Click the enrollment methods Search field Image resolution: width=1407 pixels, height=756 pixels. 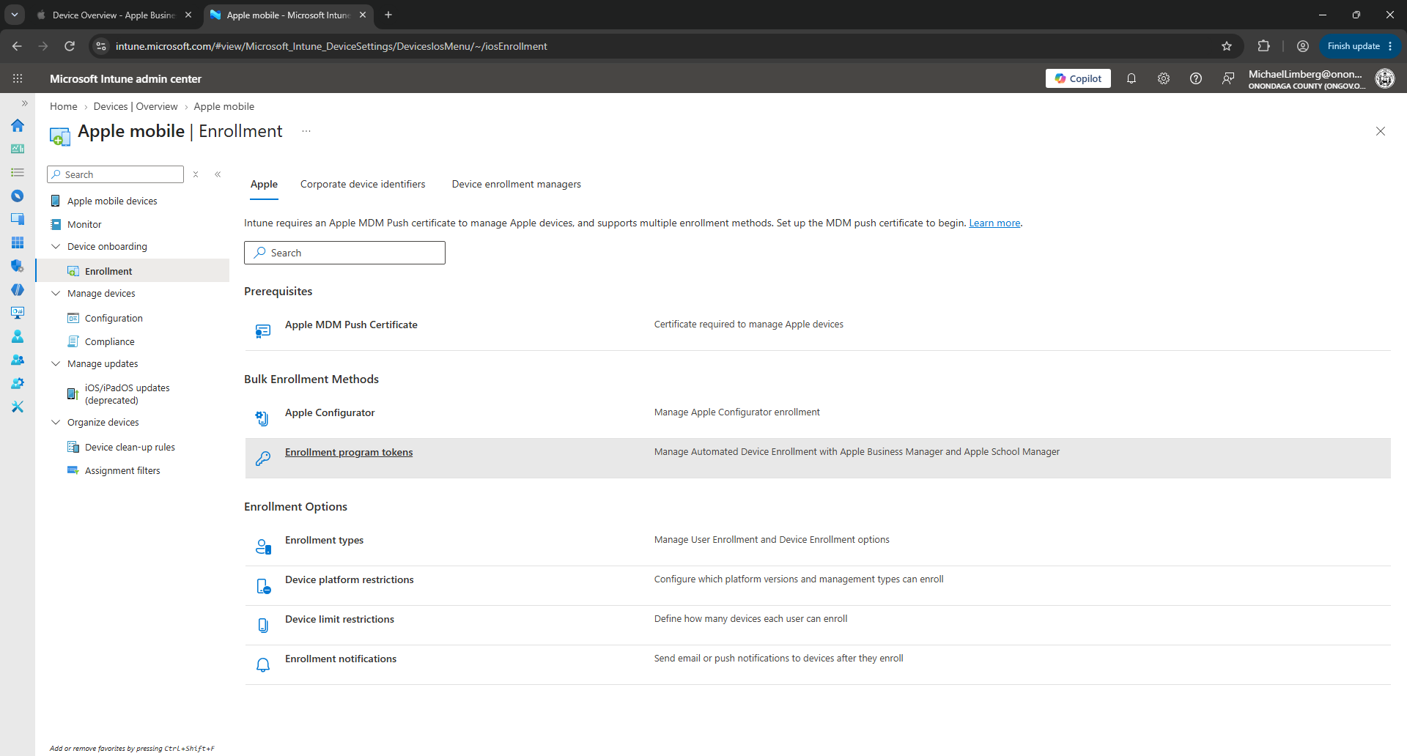pos(344,253)
